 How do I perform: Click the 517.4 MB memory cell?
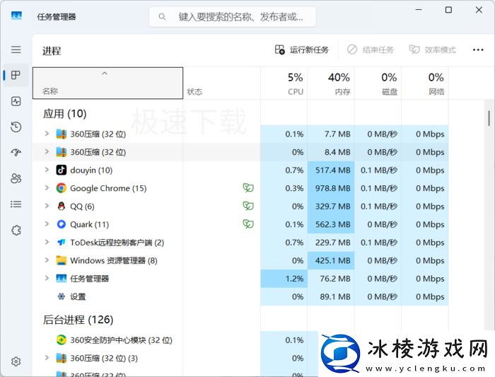pos(331,170)
